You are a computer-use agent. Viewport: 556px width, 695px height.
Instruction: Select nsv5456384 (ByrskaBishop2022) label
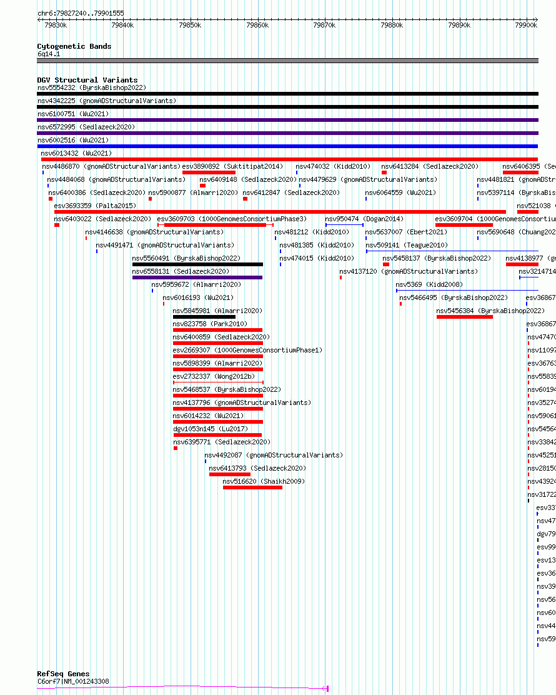coord(490,311)
